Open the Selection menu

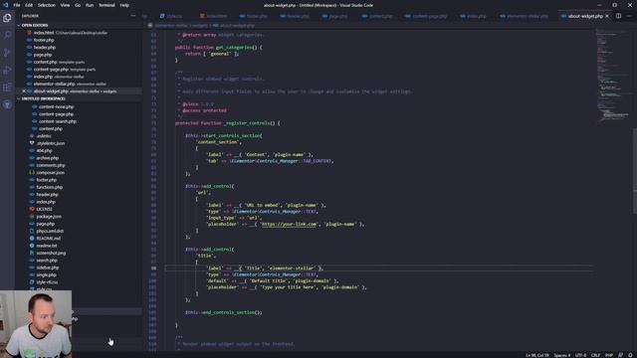pos(47,5)
